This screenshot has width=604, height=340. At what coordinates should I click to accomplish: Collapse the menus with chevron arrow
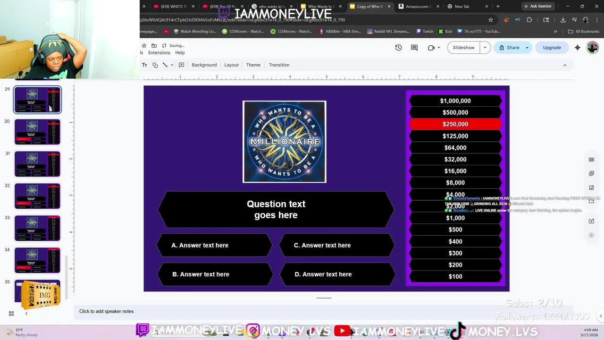565,65
